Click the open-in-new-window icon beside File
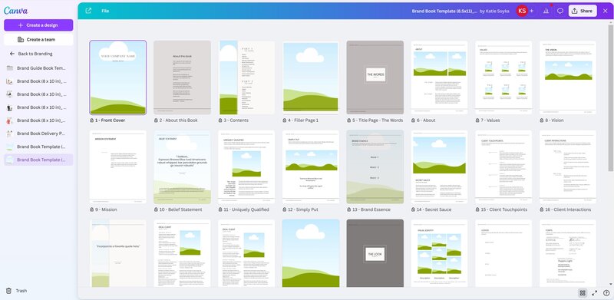614x300 pixels. point(88,11)
